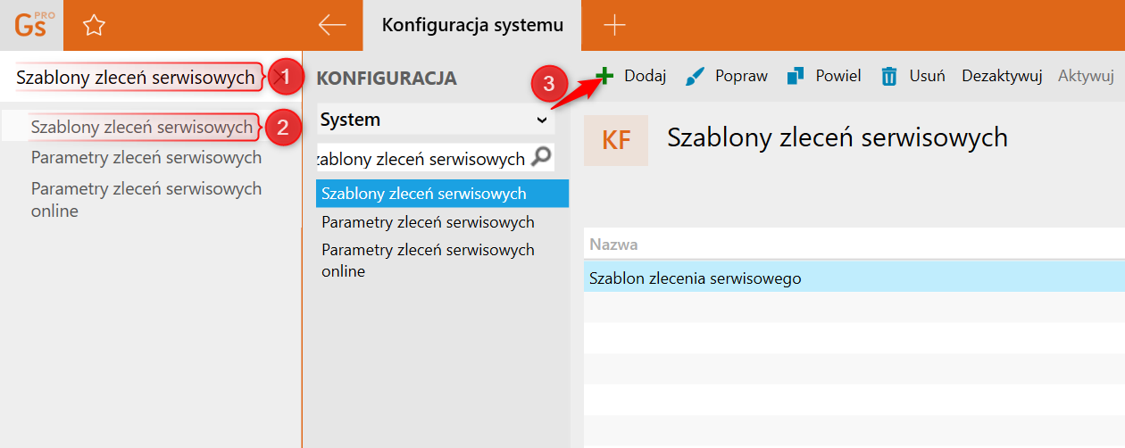Viewport: 1125px width, 448px height.
Task: Select Parametry zleceń serwisowych online in left results
Action: pyautogui.click(x=146, y=200)
